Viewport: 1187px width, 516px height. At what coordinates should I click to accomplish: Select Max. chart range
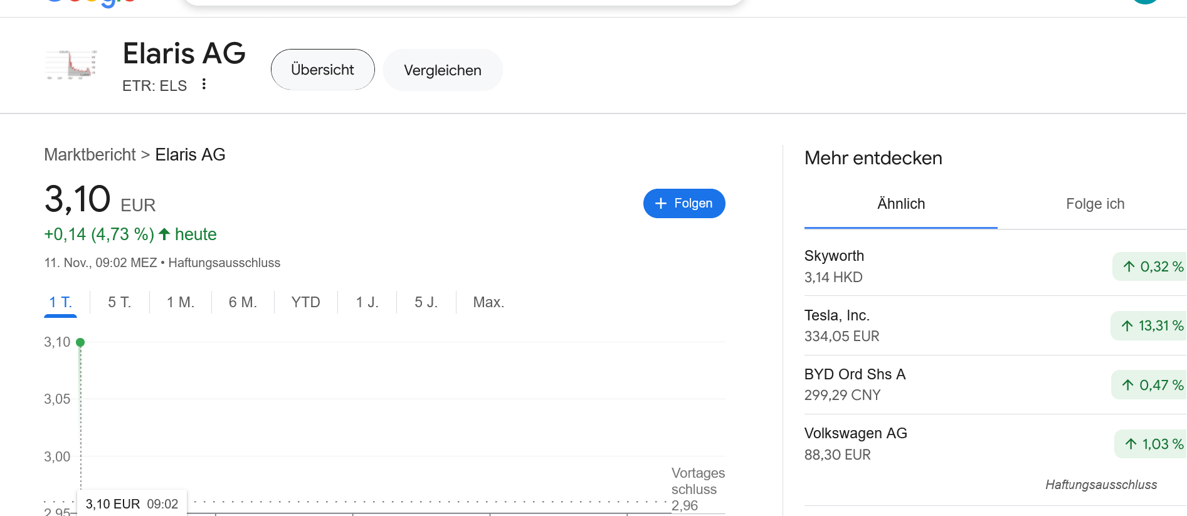488,302
